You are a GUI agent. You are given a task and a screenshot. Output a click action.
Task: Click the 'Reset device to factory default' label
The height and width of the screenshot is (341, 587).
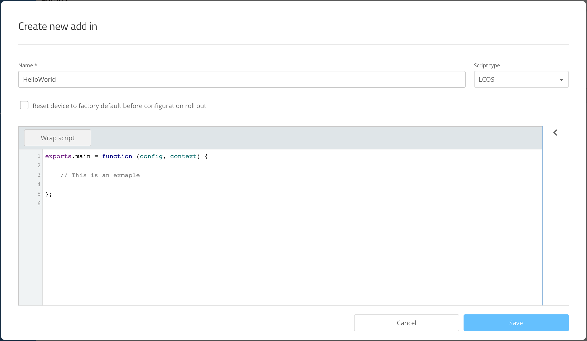pyautogui.click(x=119, y=106)
